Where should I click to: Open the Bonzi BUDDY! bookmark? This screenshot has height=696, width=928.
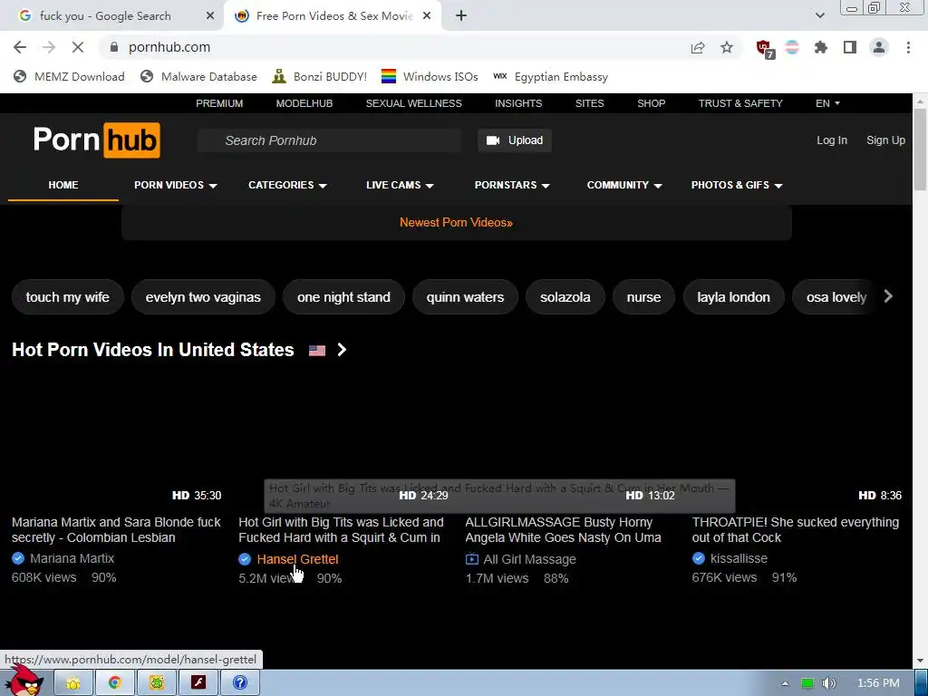click(319, 76)
